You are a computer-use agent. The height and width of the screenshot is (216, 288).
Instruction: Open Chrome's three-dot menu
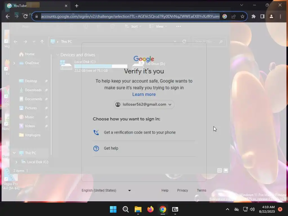pyautogui.click(x=280, y=17)
